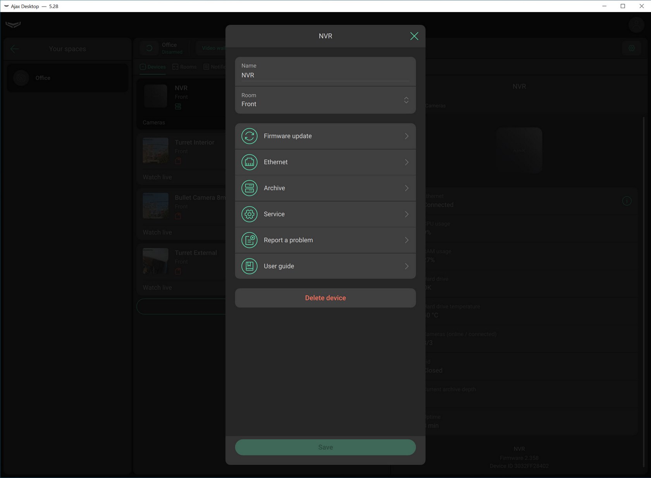The image size is (651, 478).
Task: Expand Archive settings using right chevron
Action: tap(406, 188)
